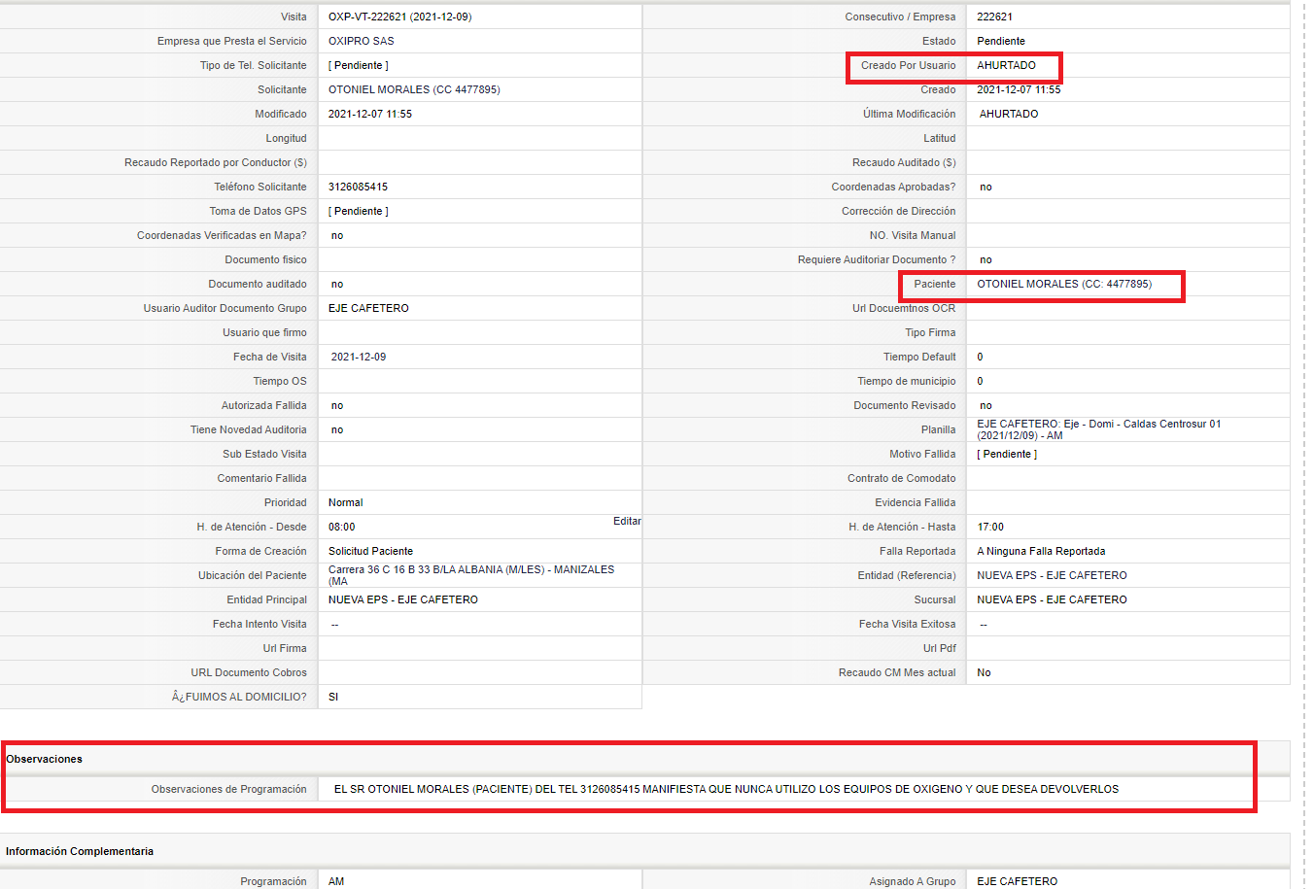Click Teléfono Solicitante number 3126085415
The image size is (1314, 889).
point(358,187)
